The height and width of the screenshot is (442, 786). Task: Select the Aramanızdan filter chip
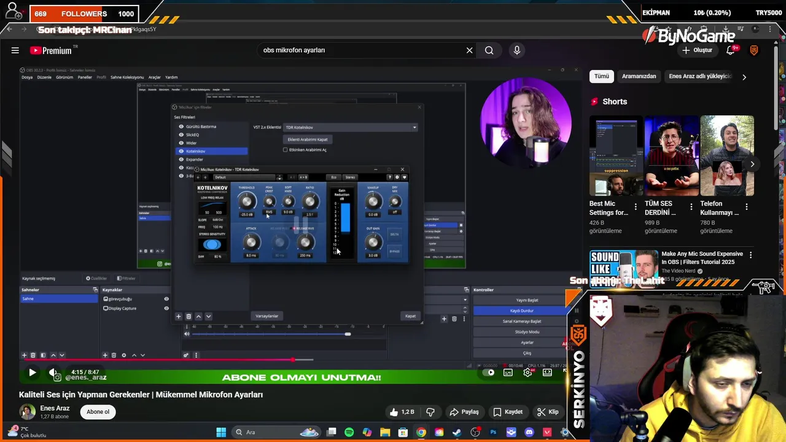(x=639, y=76)
